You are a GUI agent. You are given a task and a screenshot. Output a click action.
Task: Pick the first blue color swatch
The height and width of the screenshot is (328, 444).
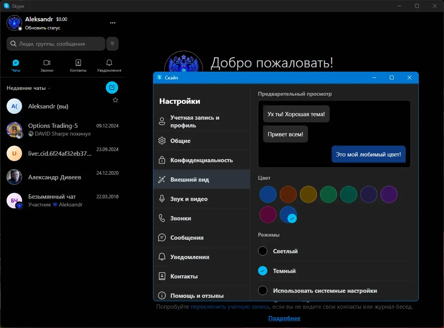[268, 194]
